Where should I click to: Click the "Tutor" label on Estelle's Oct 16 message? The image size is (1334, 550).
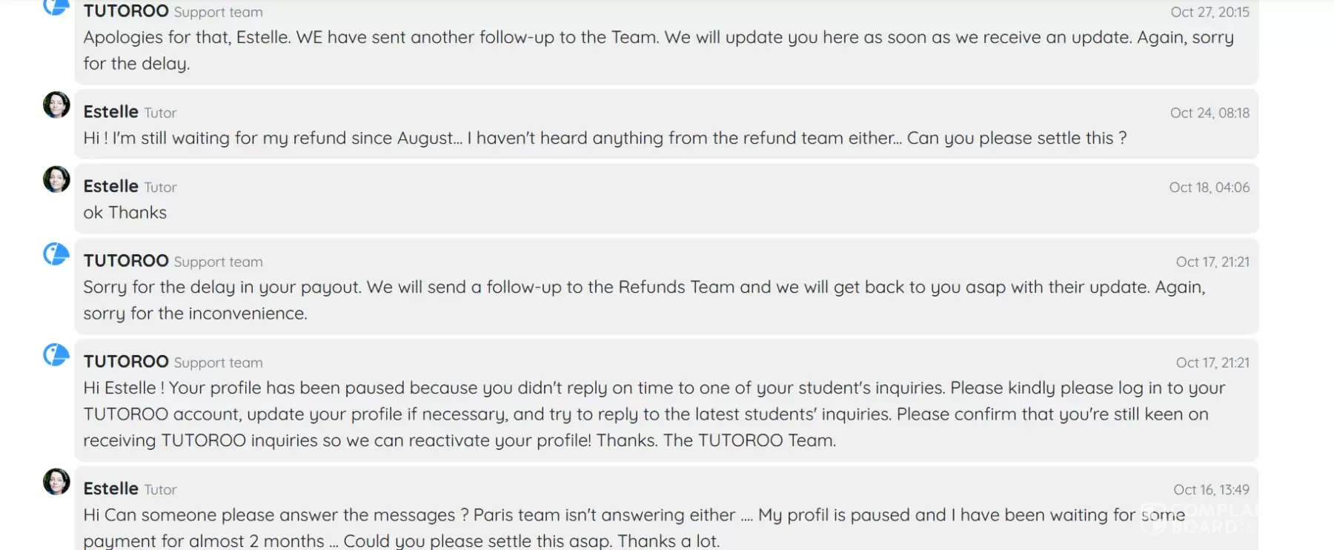[x=160, y=490]
